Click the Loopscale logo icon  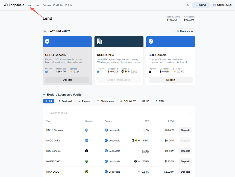click(x=6, y=5)
